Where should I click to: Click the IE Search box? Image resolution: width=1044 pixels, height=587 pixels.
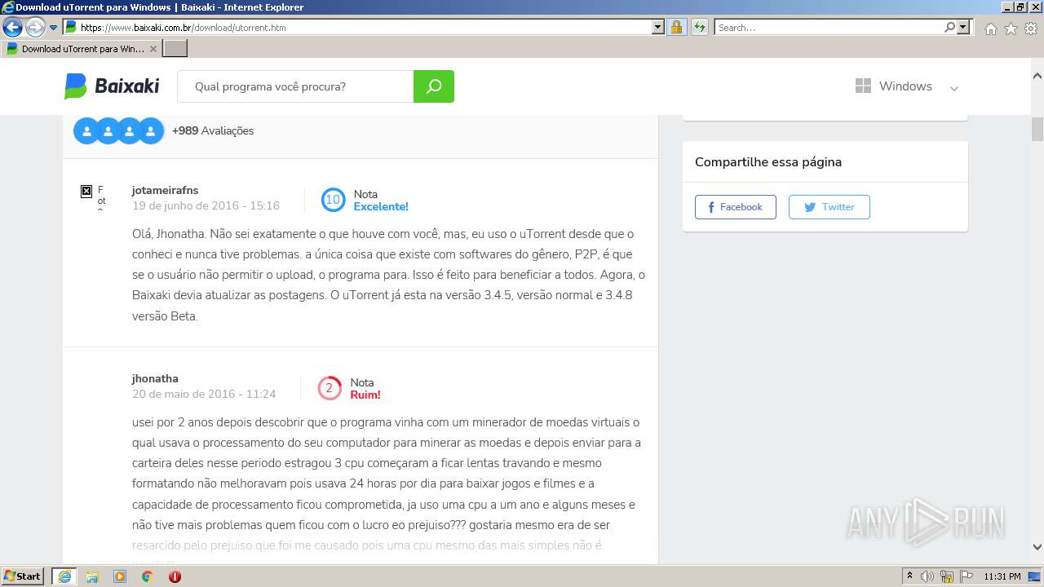coord(829,27)
